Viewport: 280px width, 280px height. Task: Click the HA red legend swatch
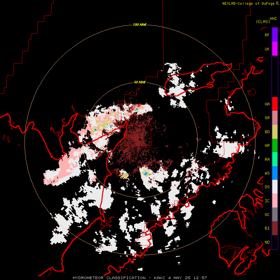coord(275,104)
